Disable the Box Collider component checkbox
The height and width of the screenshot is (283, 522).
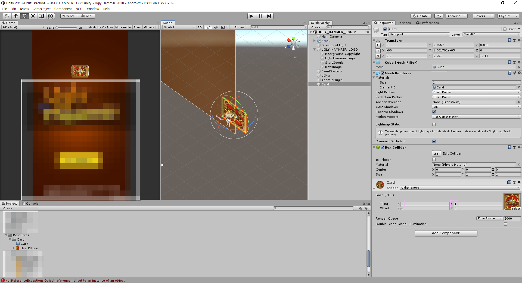pyautogui.click(x=383, y=147)
